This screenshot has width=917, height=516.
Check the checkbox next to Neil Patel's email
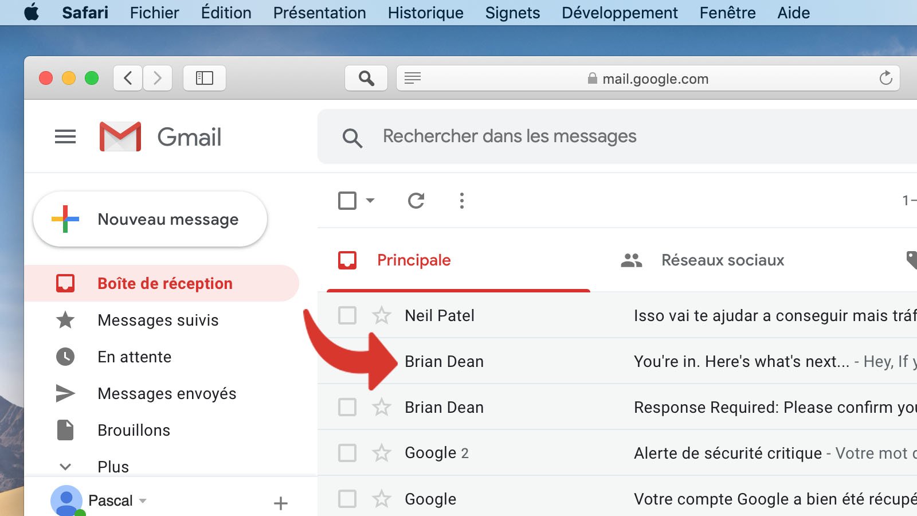click(347, 315)
